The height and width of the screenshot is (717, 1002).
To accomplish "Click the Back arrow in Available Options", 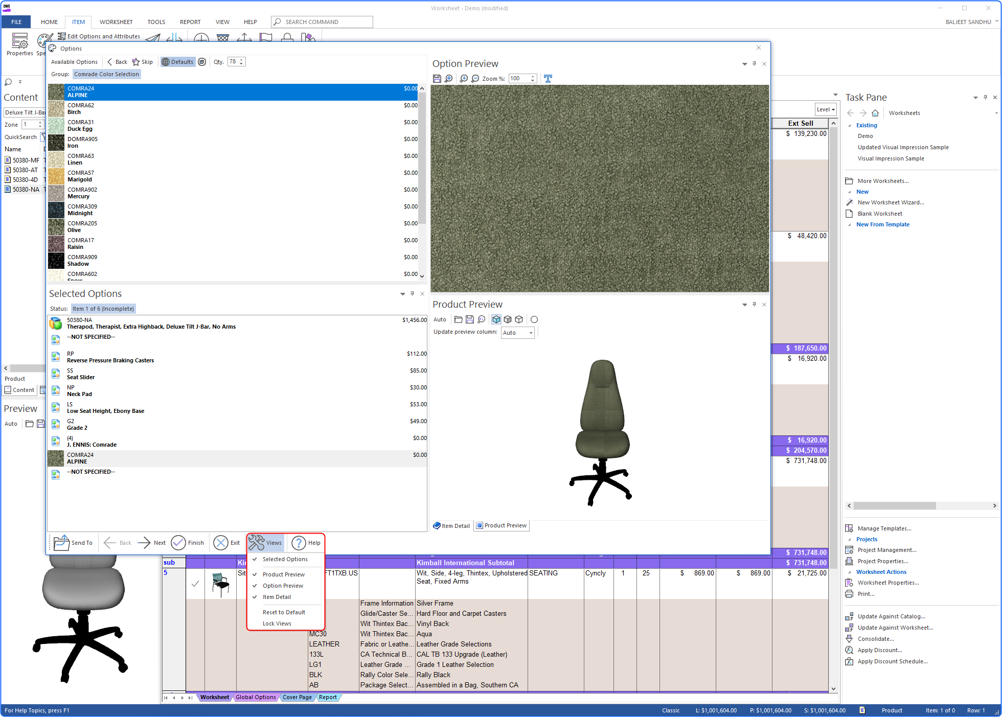I will (117, 62).
